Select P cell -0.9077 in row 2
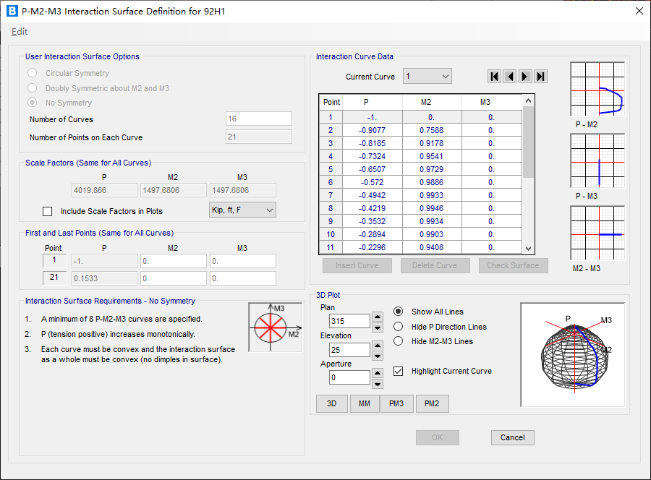 372,130
